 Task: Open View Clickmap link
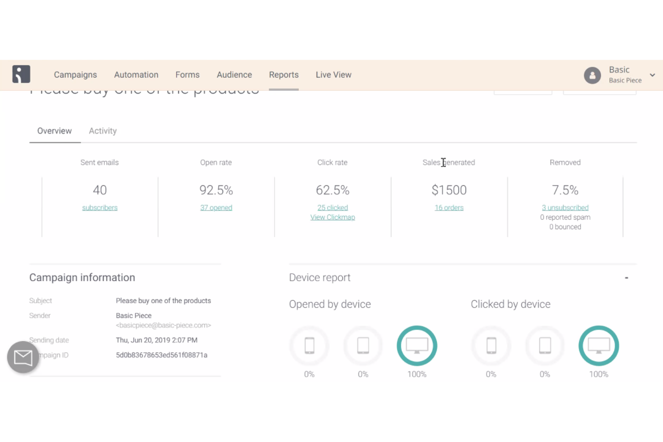click(x=332, y=217)
